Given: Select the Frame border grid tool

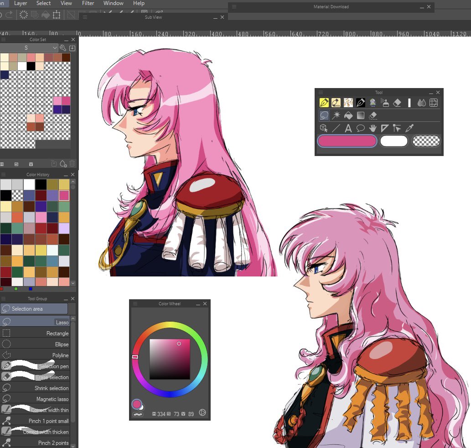Looking at the screenshot, I should click(434, 103).
